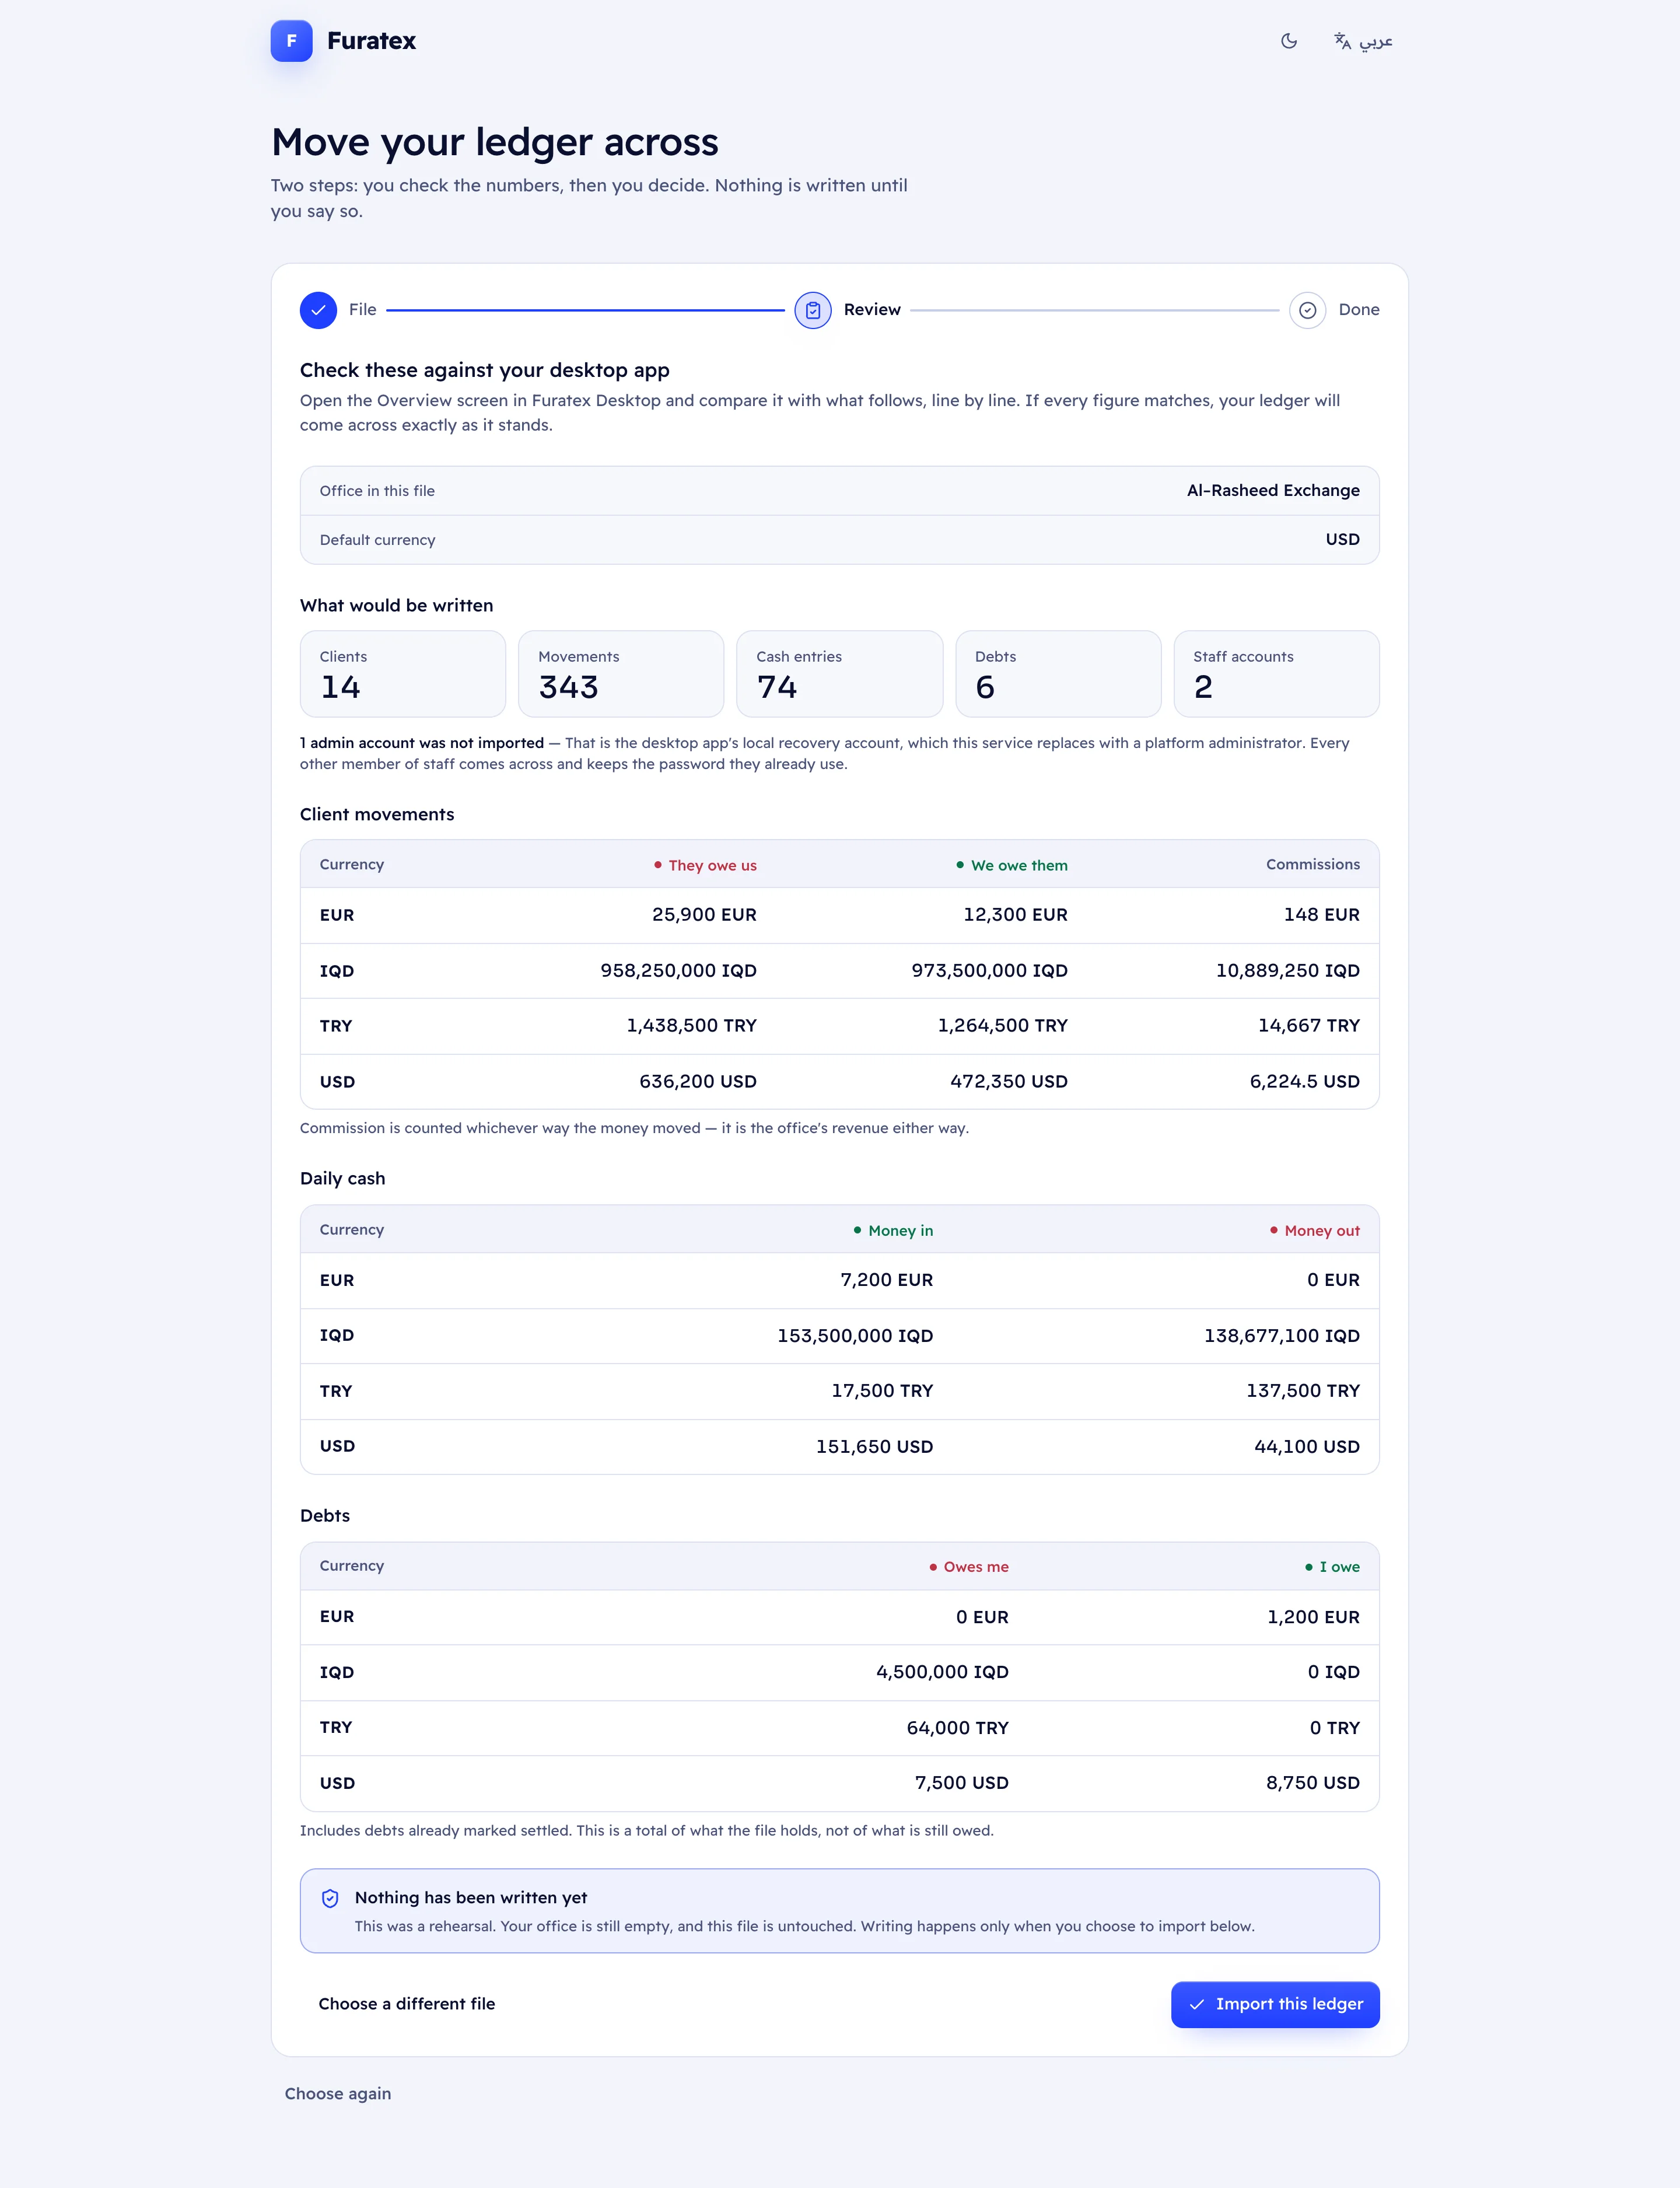Click the Furatex F logo icon
This screenshot has width=1680, height=2188.
coord(291,41)
